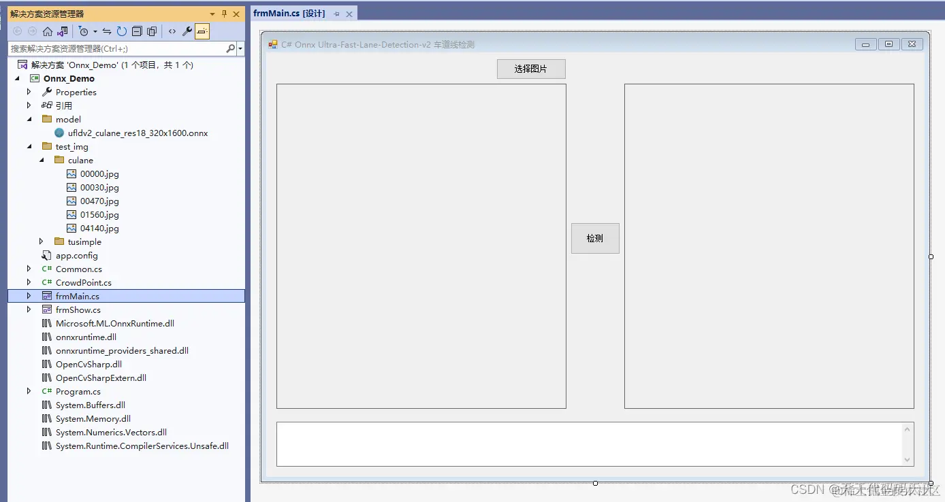Click inside the bottom text box

pos(590,444)
